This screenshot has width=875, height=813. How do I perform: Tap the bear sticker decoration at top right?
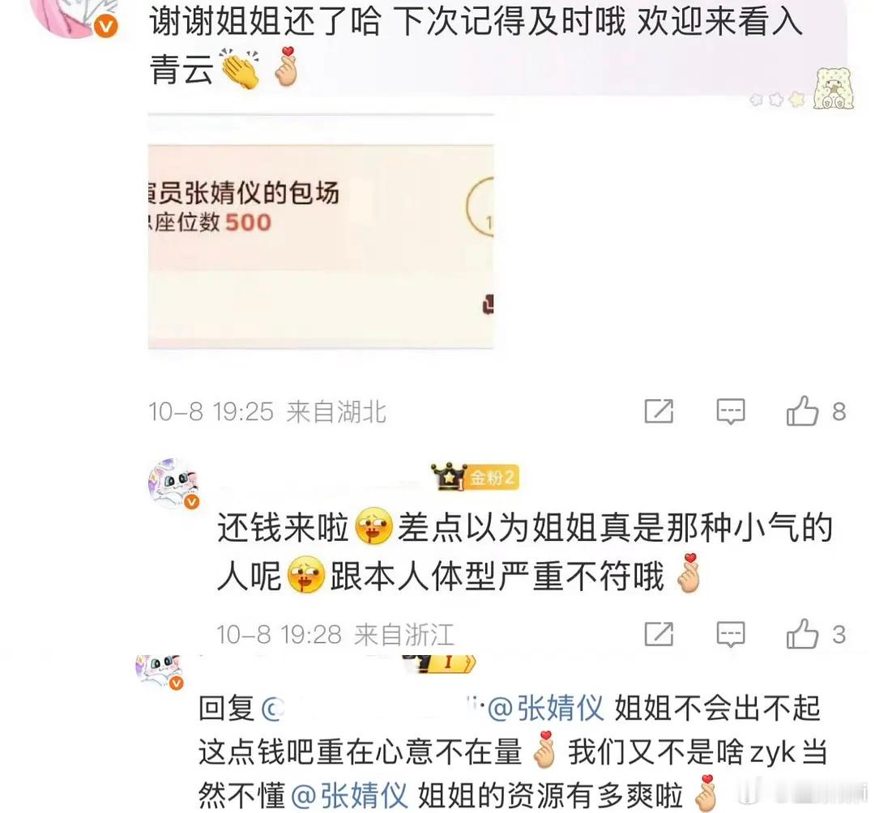[833, 88]
